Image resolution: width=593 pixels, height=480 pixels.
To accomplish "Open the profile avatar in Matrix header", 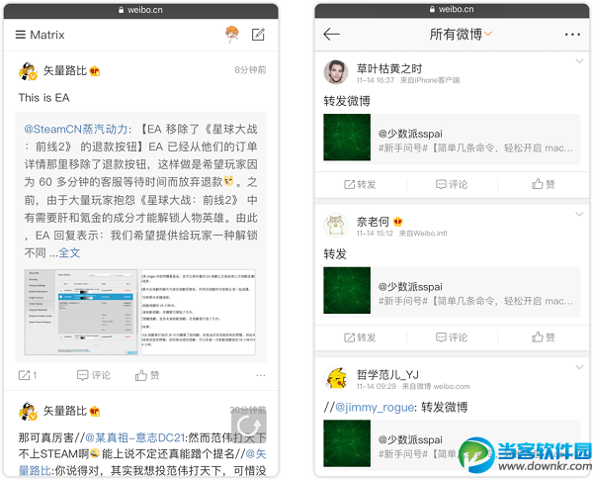I will tap(232, 34).
